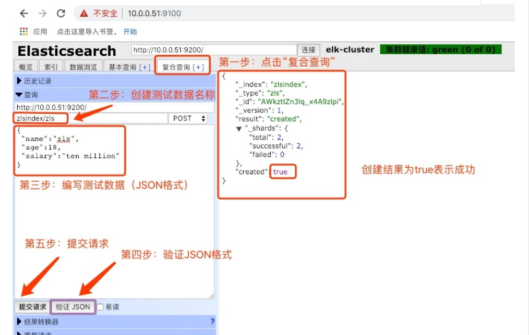This screenshot has height=335, width=529.
Task: Click the path field containing zlsindex/zls
Action: tap(91, 118)
